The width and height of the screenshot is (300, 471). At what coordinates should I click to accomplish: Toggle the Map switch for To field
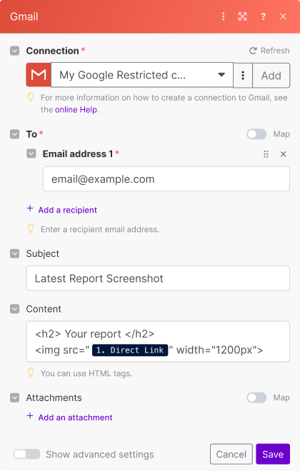pos(256,134)
